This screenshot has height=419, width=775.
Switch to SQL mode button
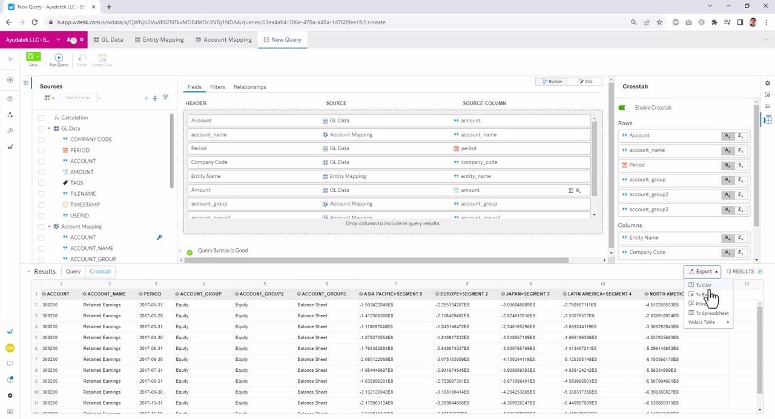click(x=585, y=81)
